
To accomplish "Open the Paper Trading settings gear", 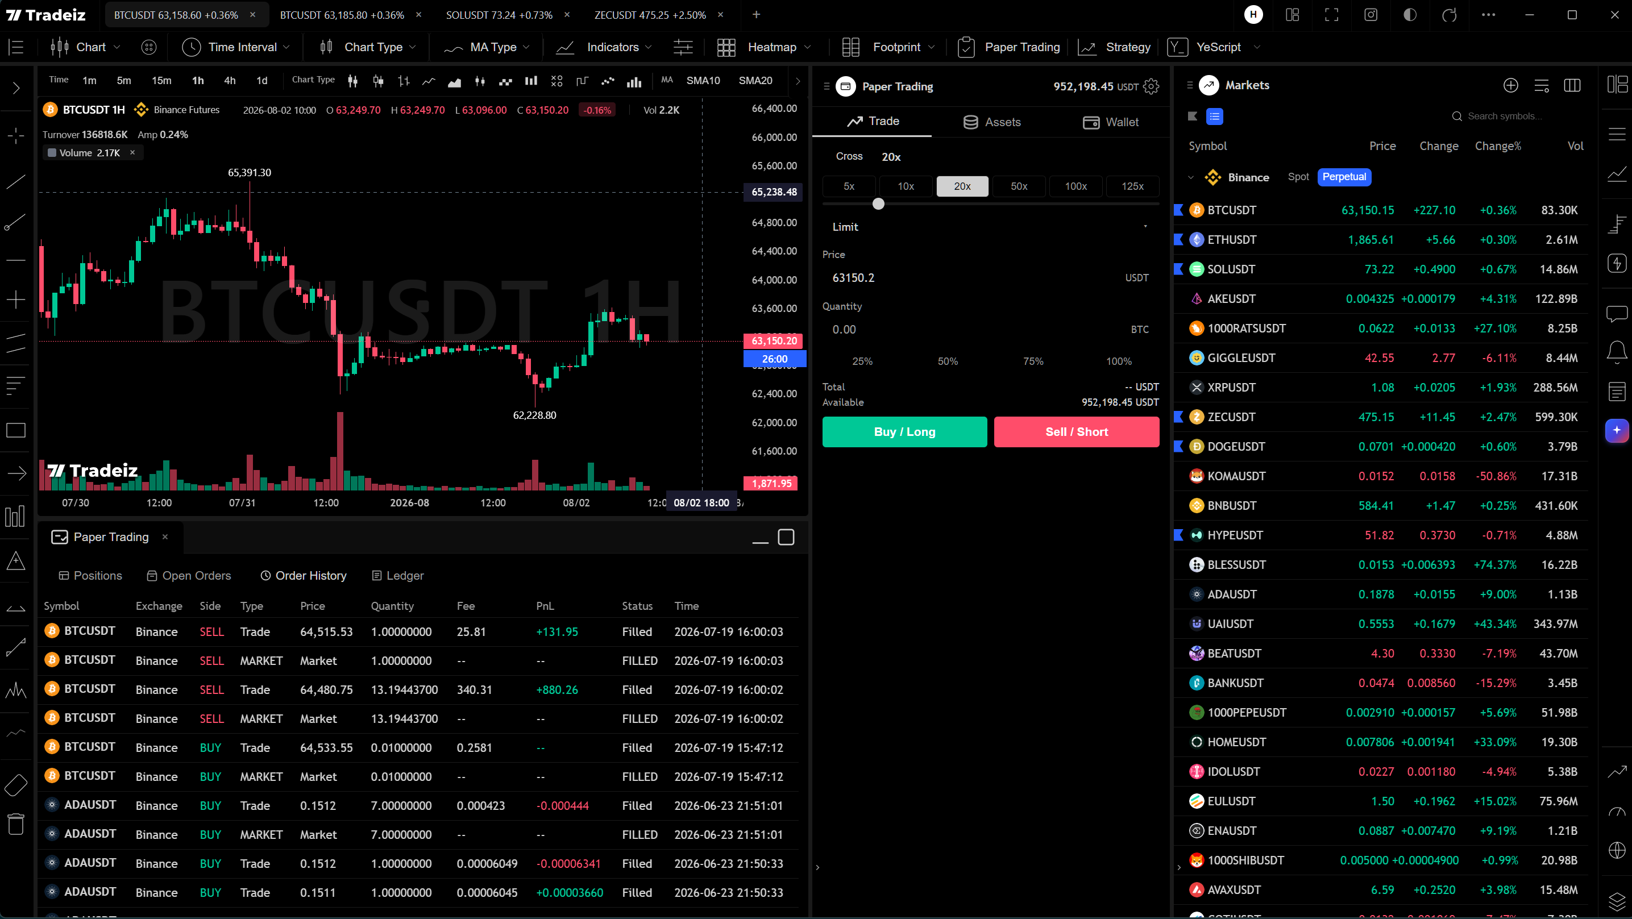I will coord(1151,86).
